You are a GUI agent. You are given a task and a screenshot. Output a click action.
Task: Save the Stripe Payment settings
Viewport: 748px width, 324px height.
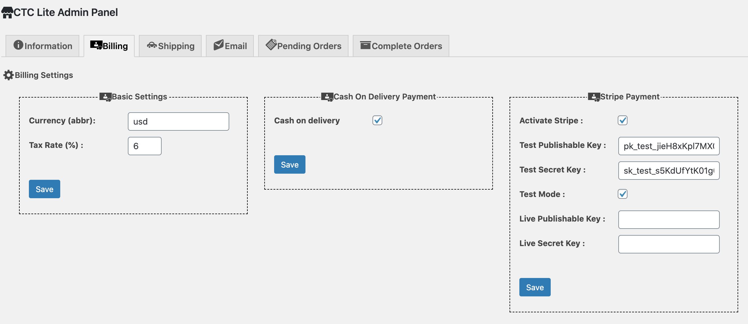535,287
